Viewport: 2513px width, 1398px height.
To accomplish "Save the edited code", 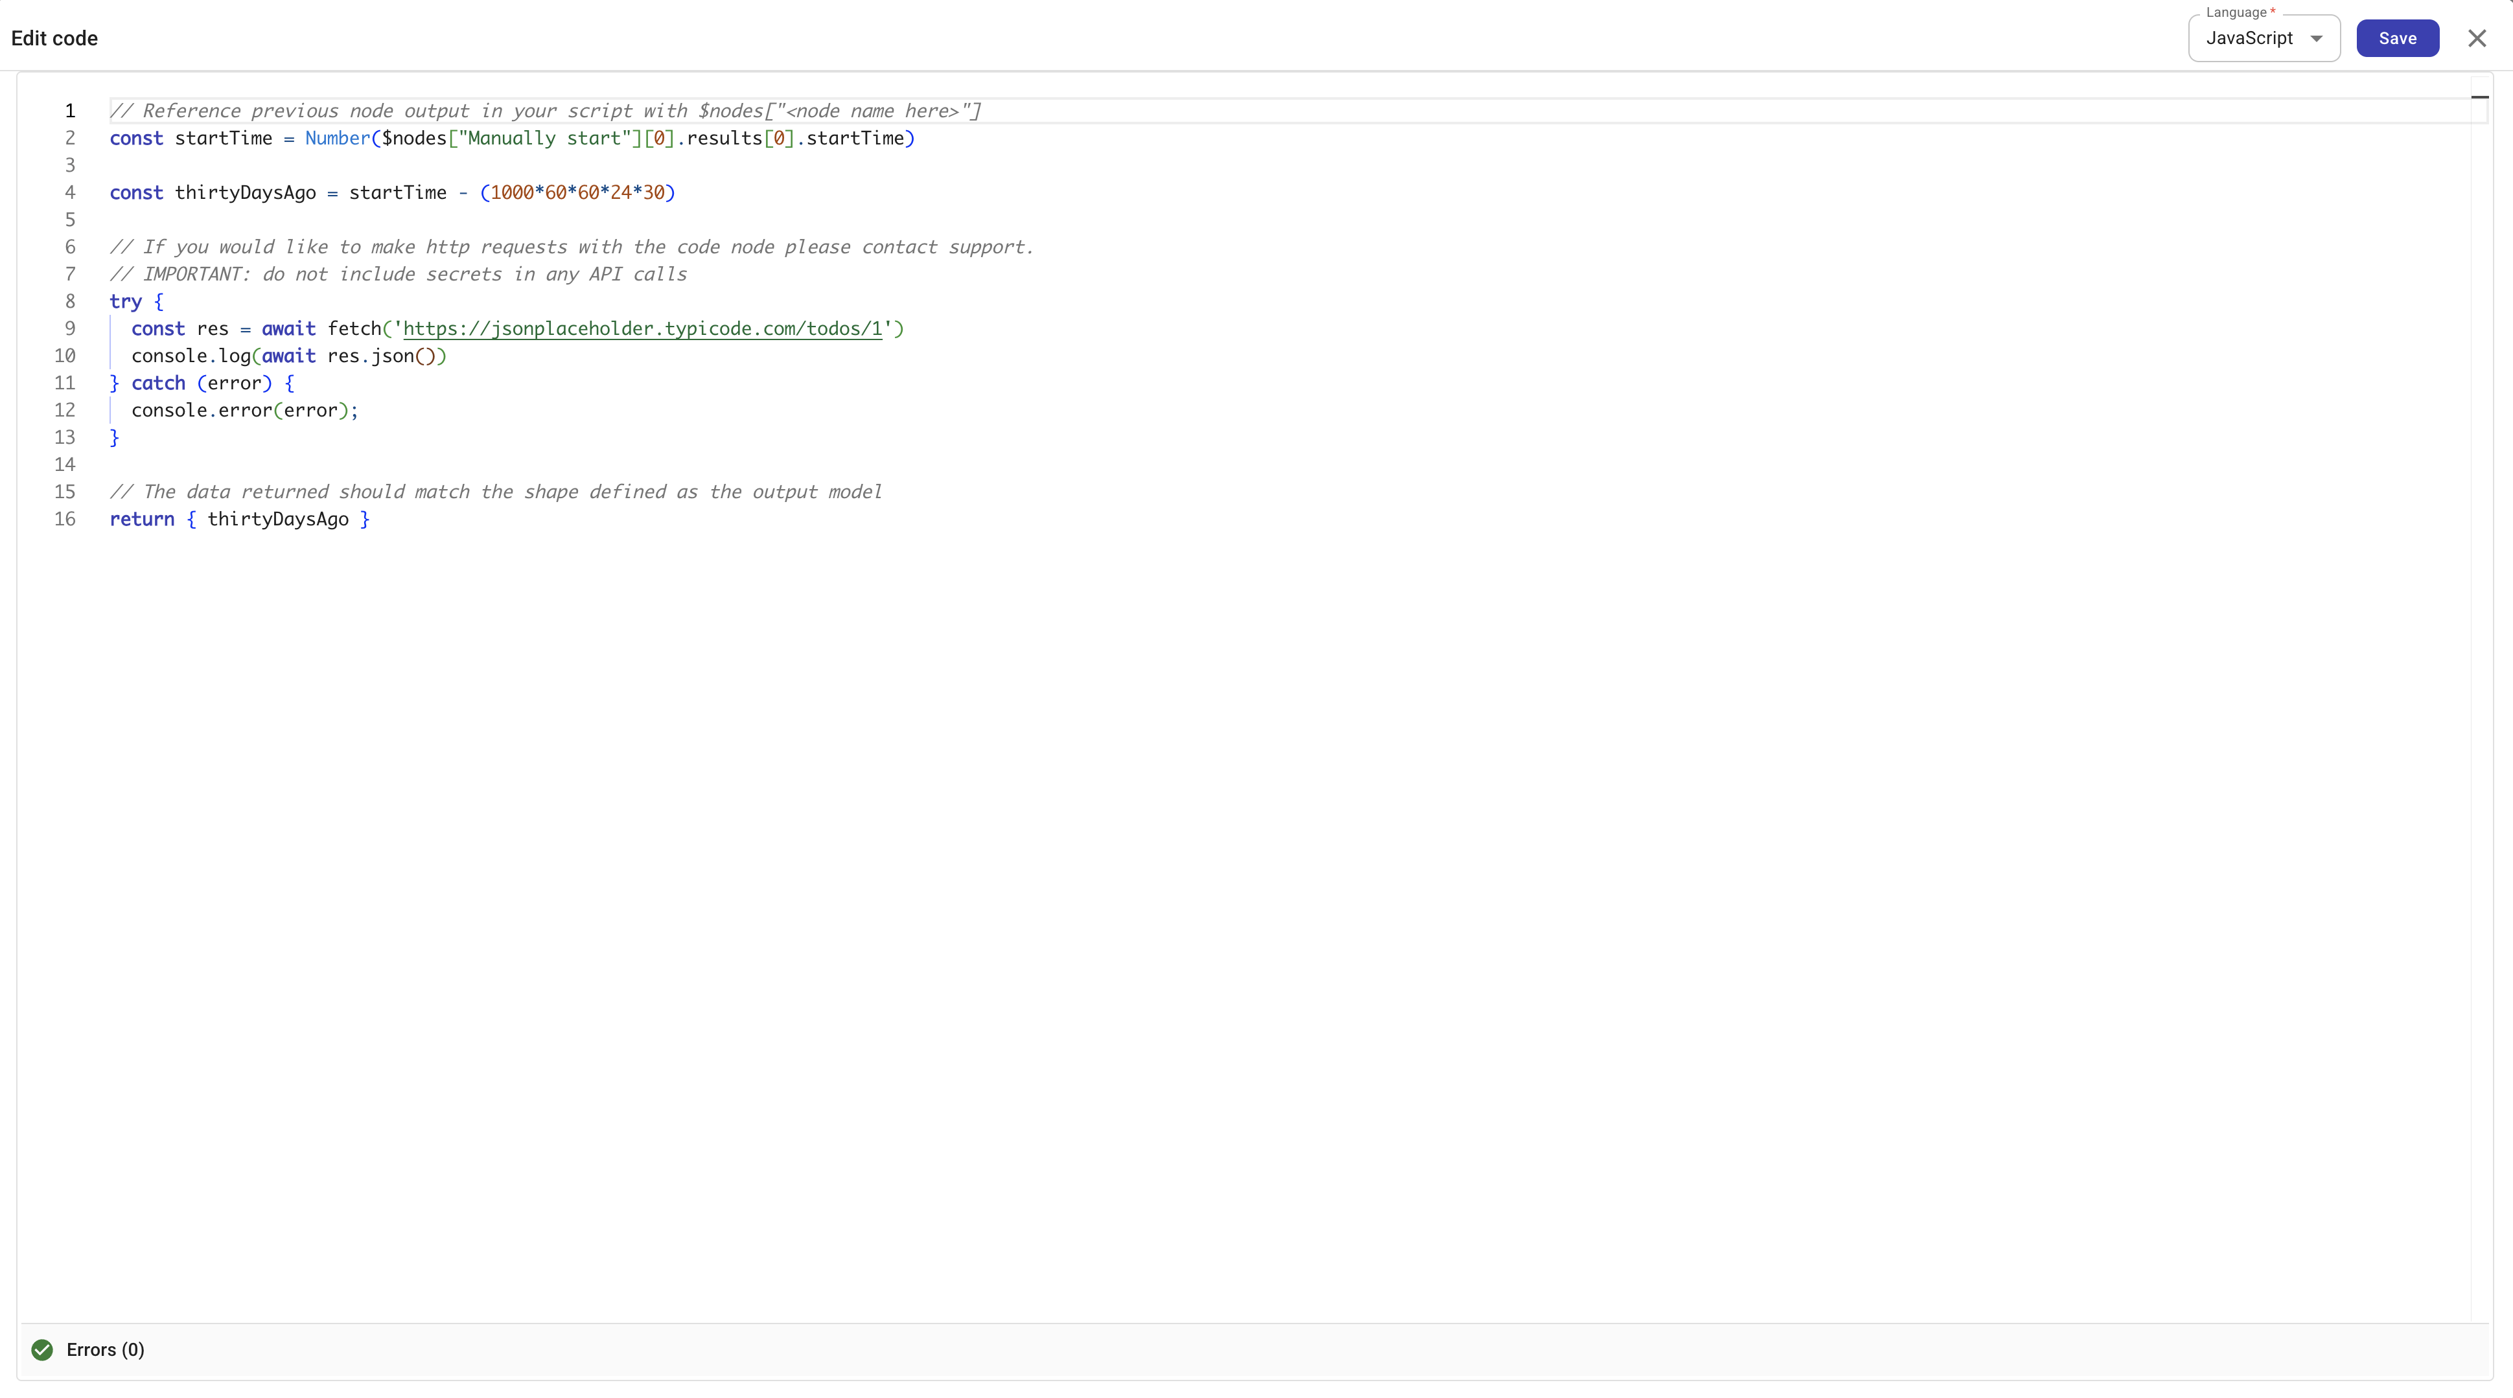I will (x=2398, y=38).
